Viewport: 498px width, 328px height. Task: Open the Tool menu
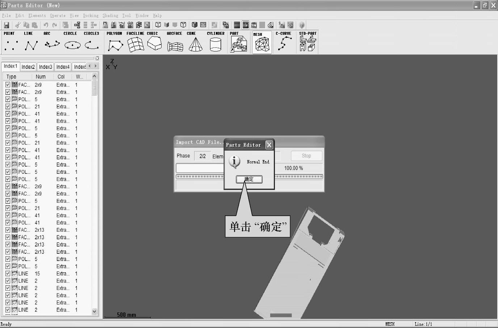click(x=126, y=16)
